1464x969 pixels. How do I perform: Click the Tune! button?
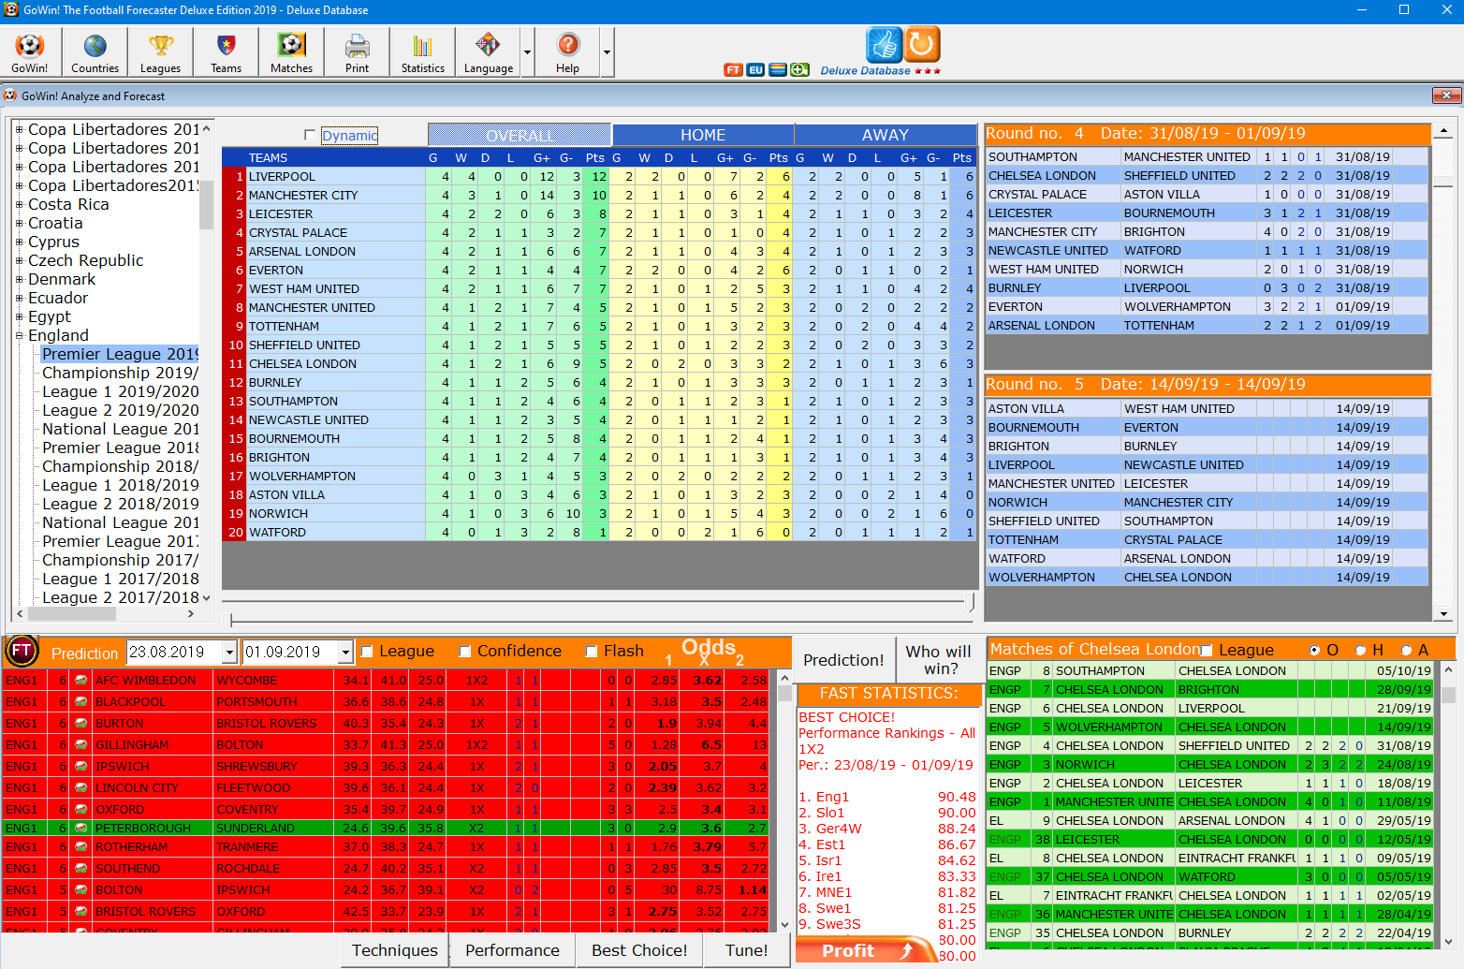pos(746,950)
